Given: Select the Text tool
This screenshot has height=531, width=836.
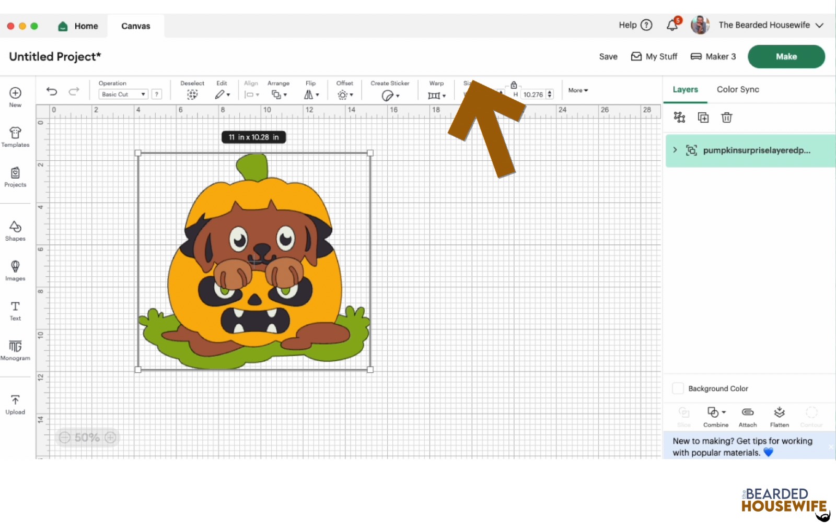Looking at the screenshot, I should coord(15,309).
